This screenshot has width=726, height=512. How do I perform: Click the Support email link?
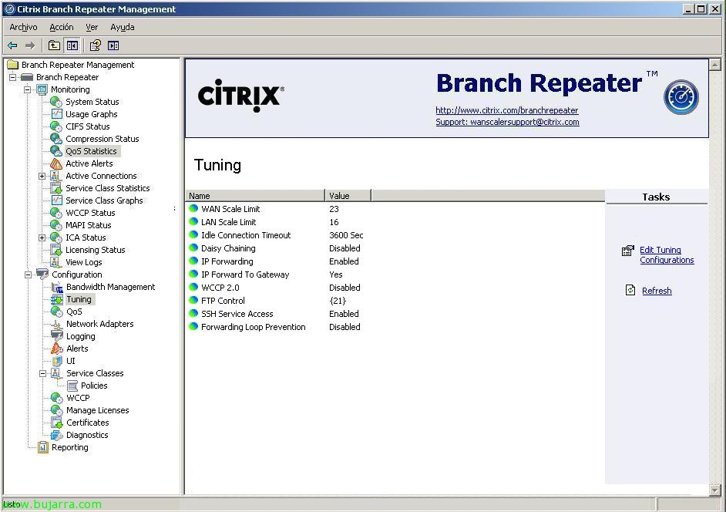[x=507, y=122]
